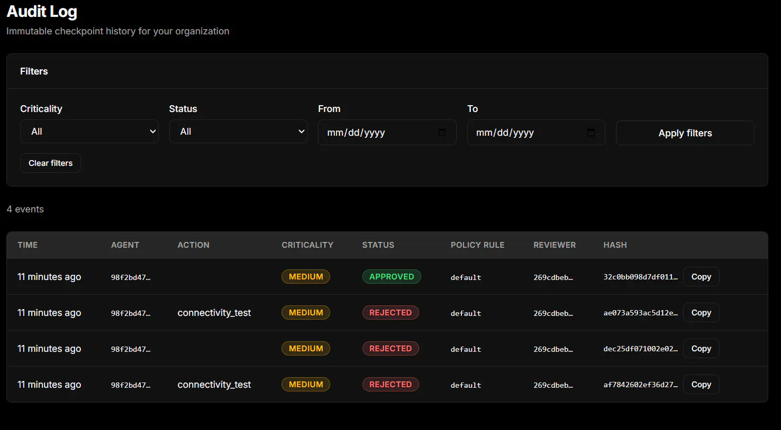Click reviewer ID in the APPROVED row
The width and height of the screenshot is (781, 430).
pyautogui.click(x=553, y=277)
